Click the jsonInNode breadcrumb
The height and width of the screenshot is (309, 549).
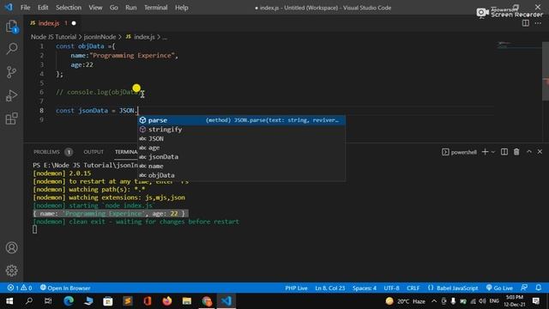[100, 37]
